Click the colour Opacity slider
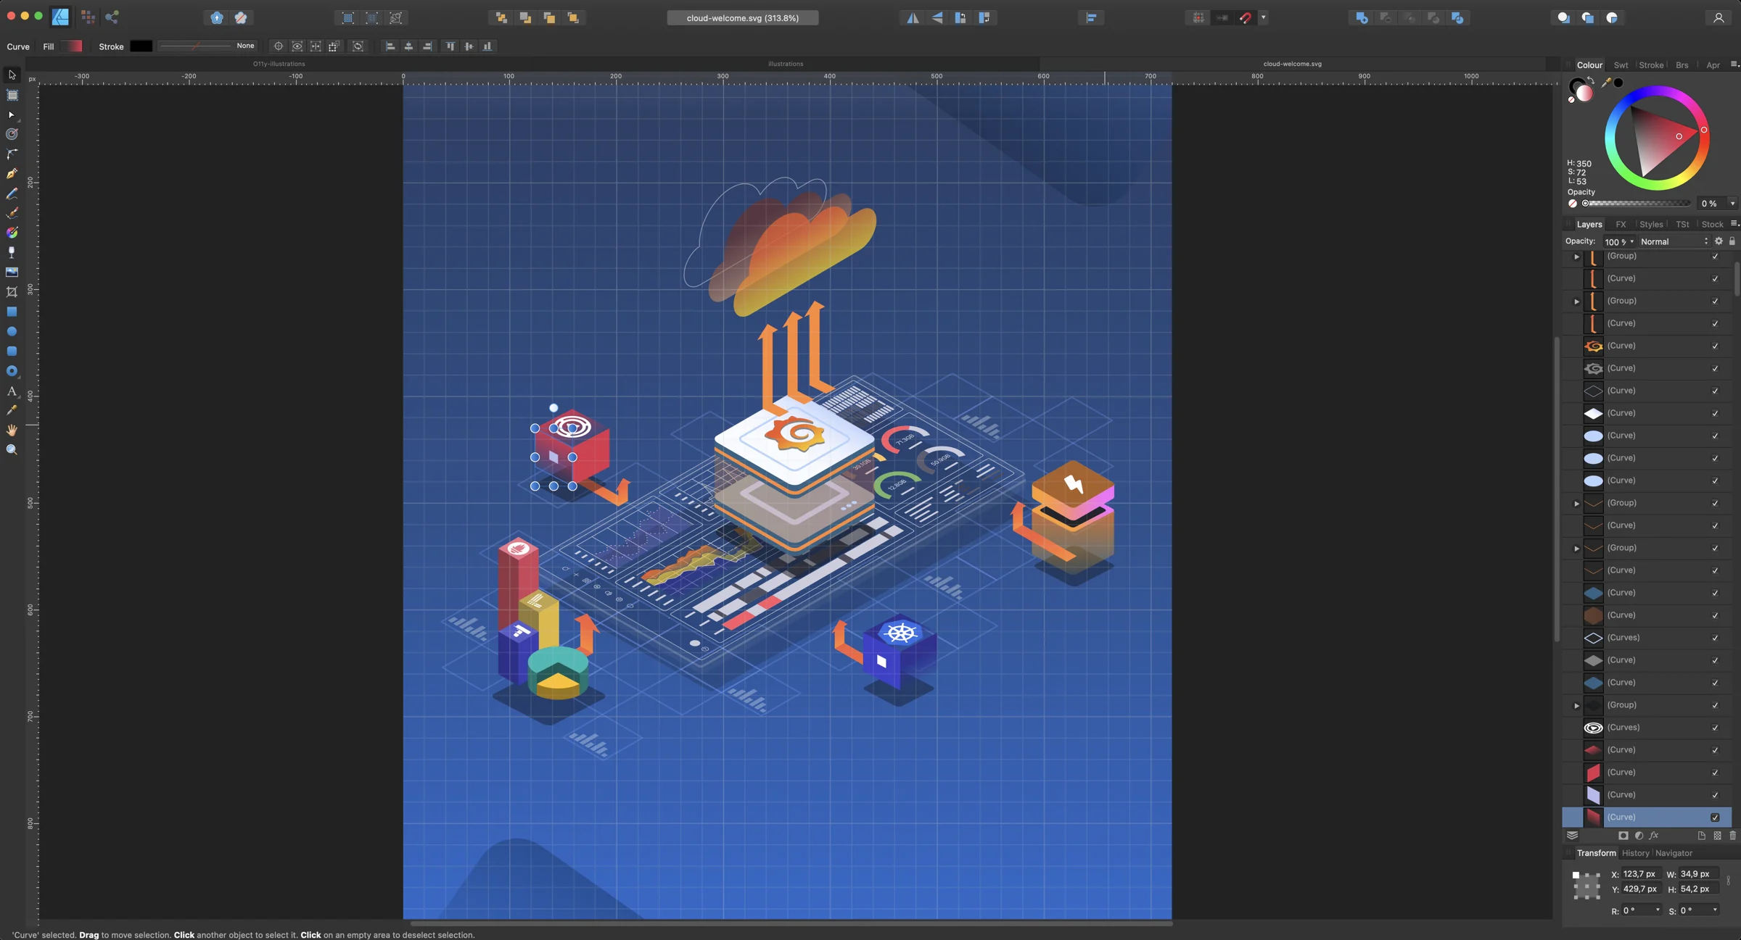This screenshot has height=940, width=1741. click(x=1638, y=204)
